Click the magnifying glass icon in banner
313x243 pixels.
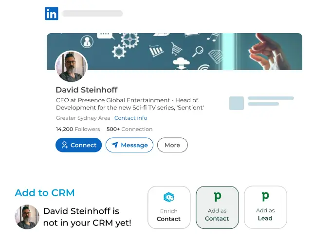click(198, 52)
